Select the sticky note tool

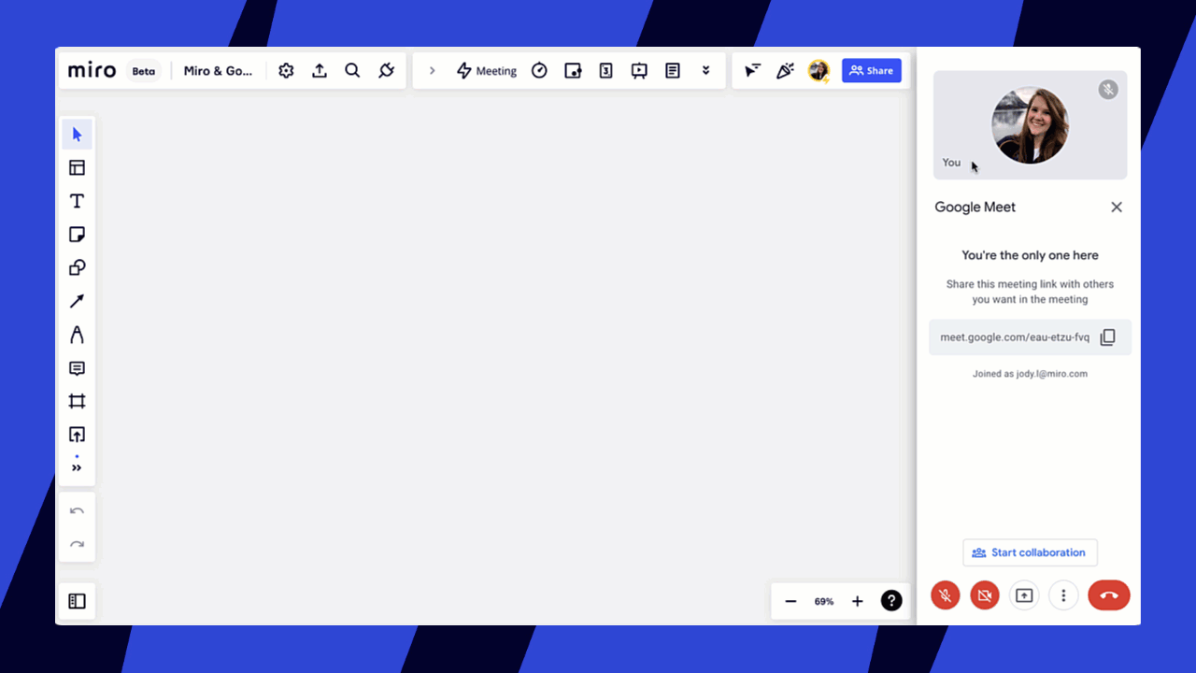(77, 234)
